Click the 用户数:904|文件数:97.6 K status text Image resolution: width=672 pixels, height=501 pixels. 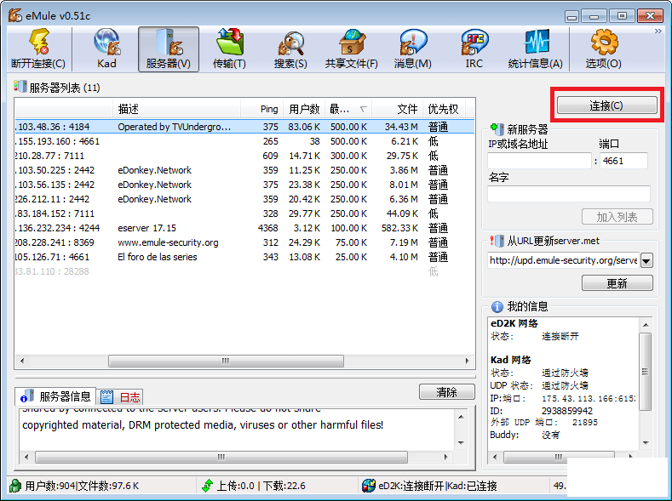pos(82,486)
